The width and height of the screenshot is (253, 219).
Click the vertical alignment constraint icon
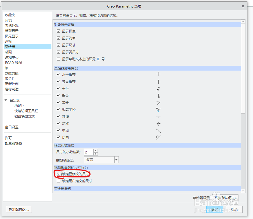pos(158,82)
